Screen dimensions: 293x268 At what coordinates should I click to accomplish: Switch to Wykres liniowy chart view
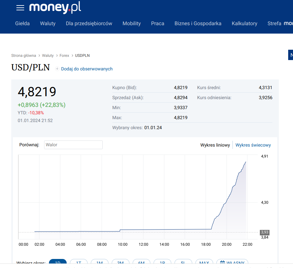tap(215, 145)
